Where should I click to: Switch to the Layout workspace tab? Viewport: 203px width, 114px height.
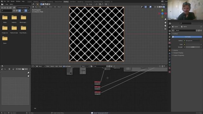click(29, 2)
